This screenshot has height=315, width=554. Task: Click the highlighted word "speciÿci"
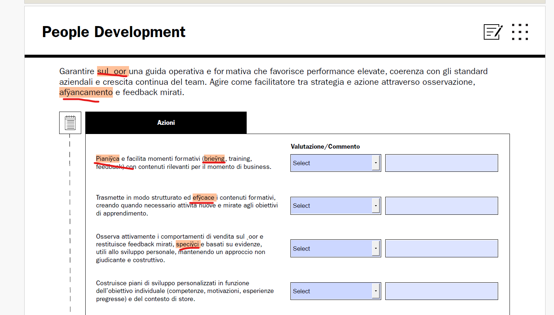pyautogui.click(x=187, y=244)
